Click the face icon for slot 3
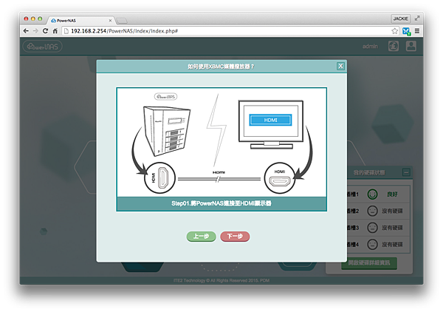Viewport: 443px width, 312px height. [x=372, y=228]
